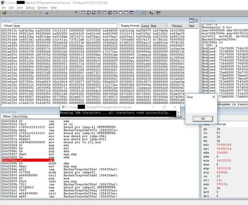Select memory row starting 001a0004
The height and width of the screenshot is (205, 248).
pyautogui.click(x=93, y=46)
